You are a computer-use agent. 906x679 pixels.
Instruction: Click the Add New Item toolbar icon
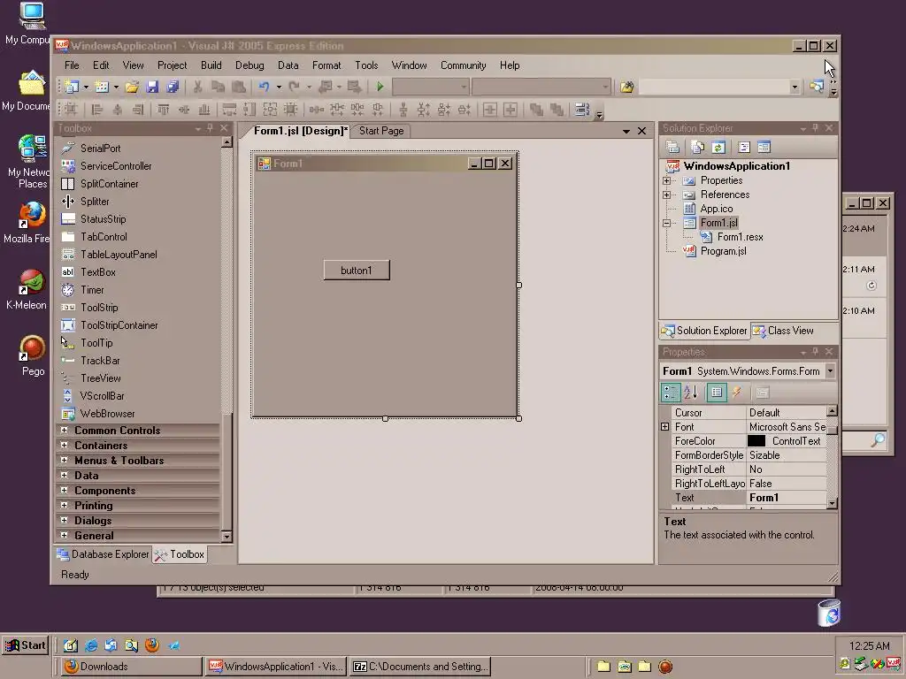coord(102,87)
